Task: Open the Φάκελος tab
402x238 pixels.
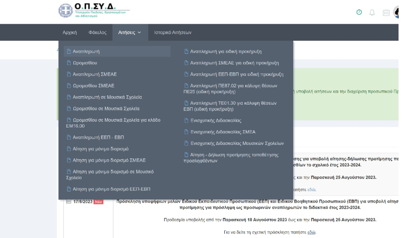Action: (x=97, y=33)
